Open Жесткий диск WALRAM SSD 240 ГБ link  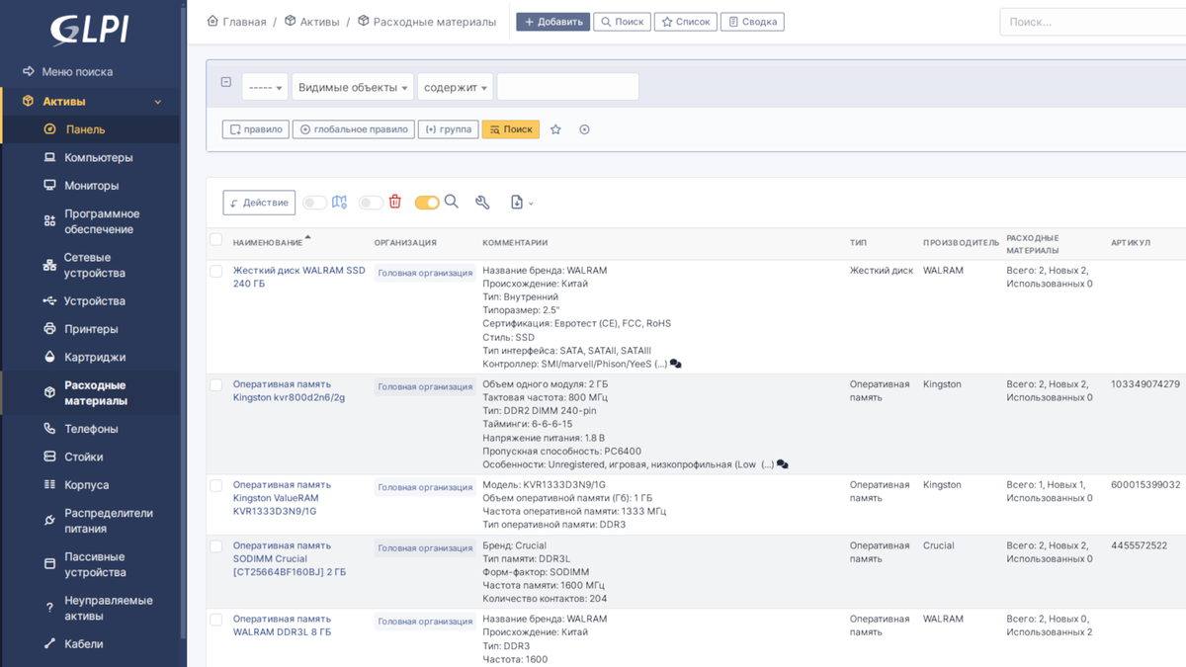coord(298,277)
